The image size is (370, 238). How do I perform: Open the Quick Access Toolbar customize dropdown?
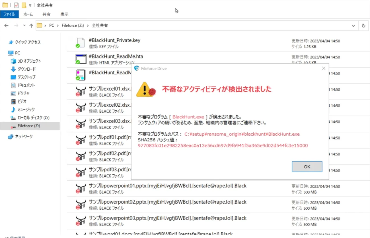(x=30, y=5)
